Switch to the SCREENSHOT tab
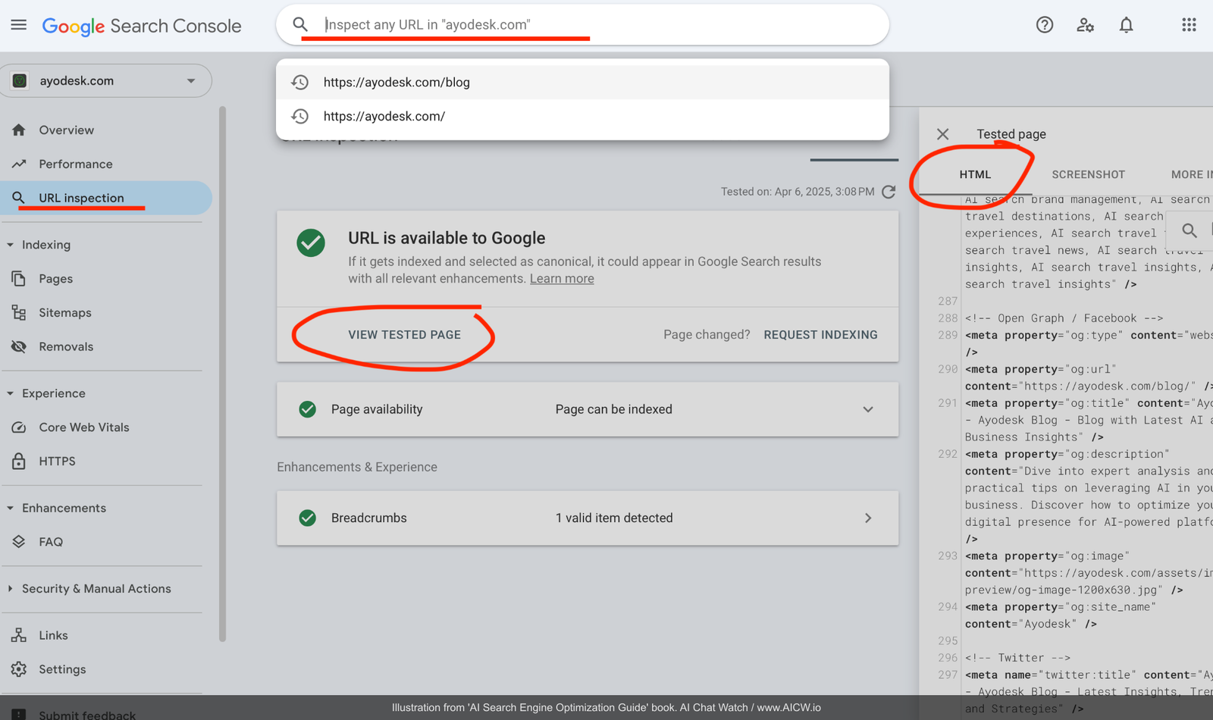1213x720 pixels. 1088,174
